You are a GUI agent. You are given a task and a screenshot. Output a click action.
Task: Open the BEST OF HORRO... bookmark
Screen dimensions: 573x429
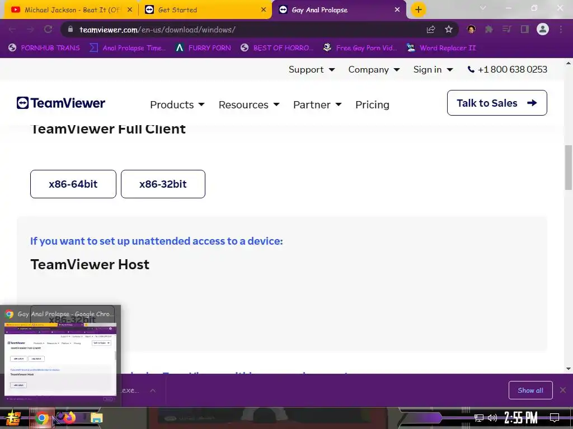pyautogui.click(x=277, y=48)
